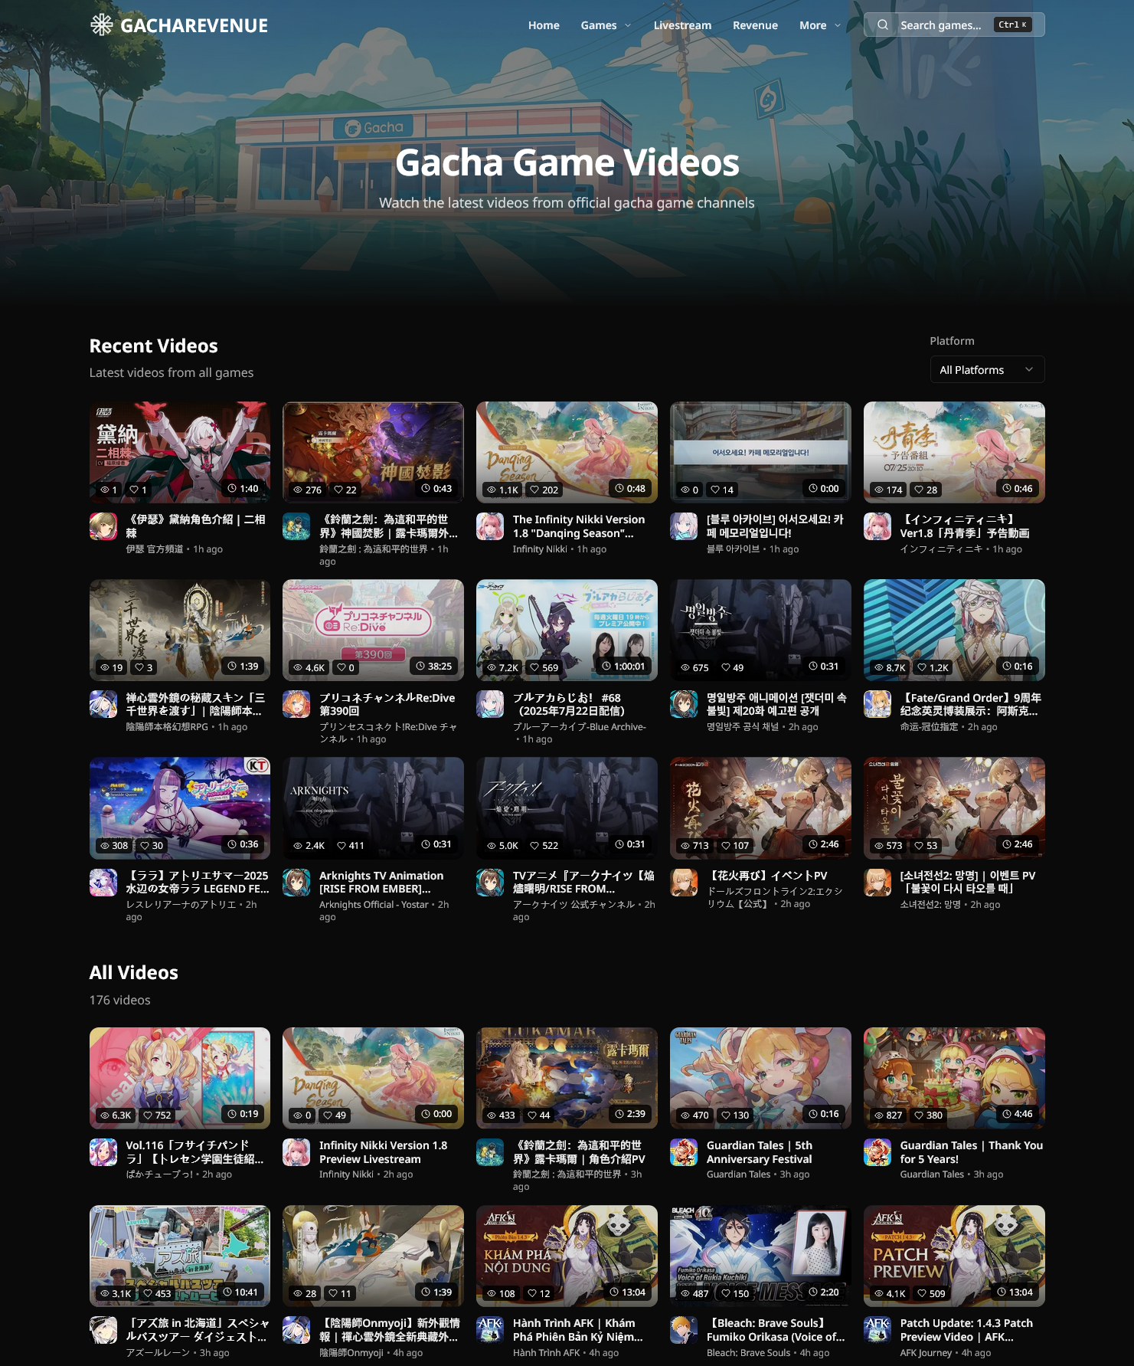This screenshot has width=1134, height=1366.
Task: Play the PATCH PREVIEW thumbnail with 4.1K views
Action: click(x=954, y=1256)
